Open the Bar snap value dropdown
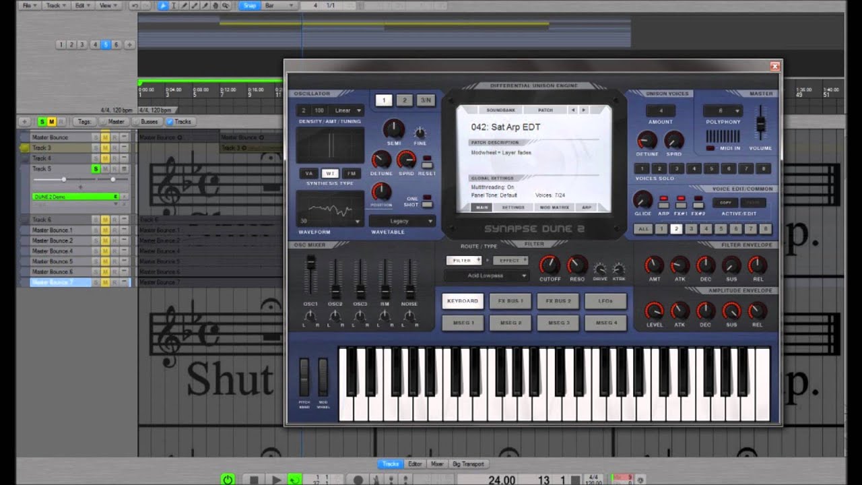This screenshot has width=862, height=485. pos(279,5)
